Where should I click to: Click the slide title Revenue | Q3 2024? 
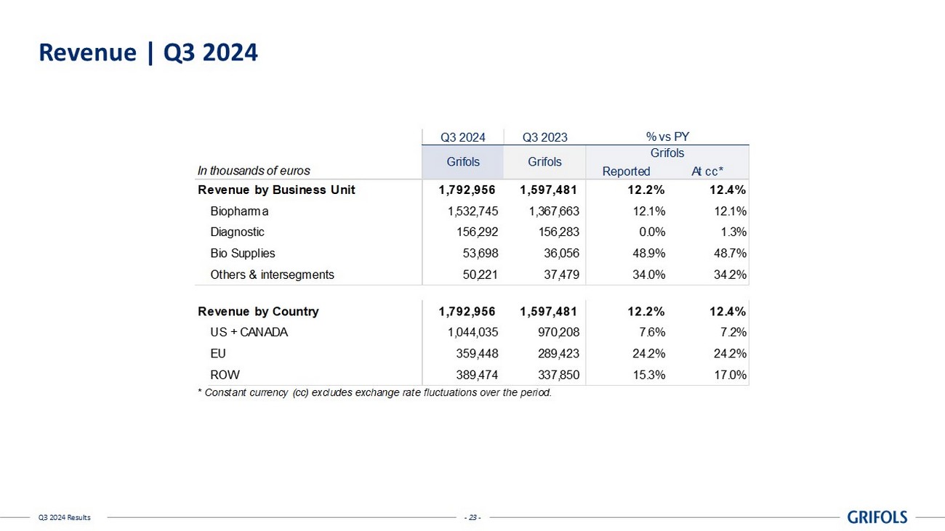tap(148, 53)
